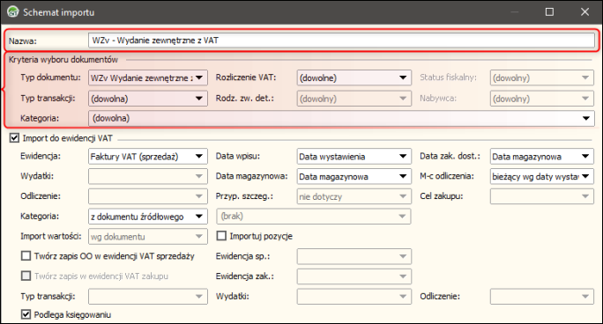Select a Data wpisu option

[x=354, y=156]
